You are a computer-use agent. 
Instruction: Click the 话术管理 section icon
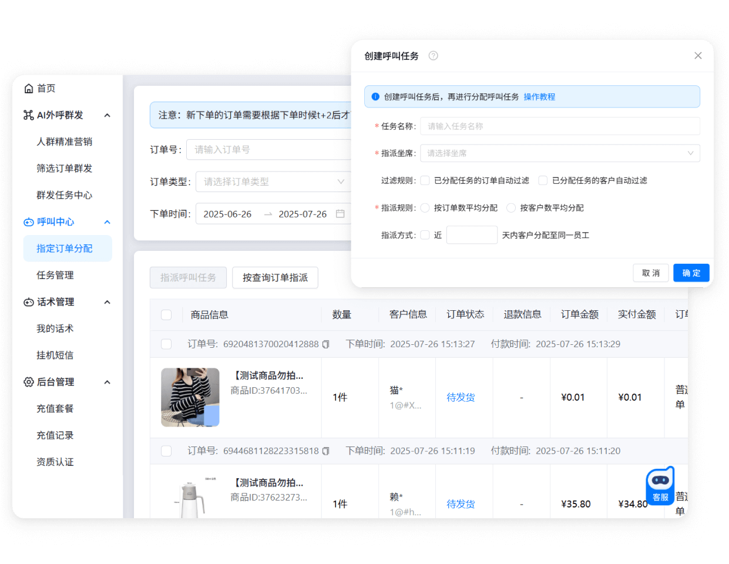pos(29,301)
